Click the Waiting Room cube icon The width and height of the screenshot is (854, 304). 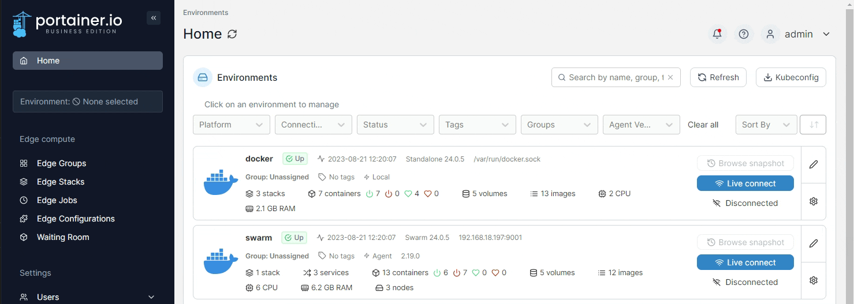pos(24,237)
